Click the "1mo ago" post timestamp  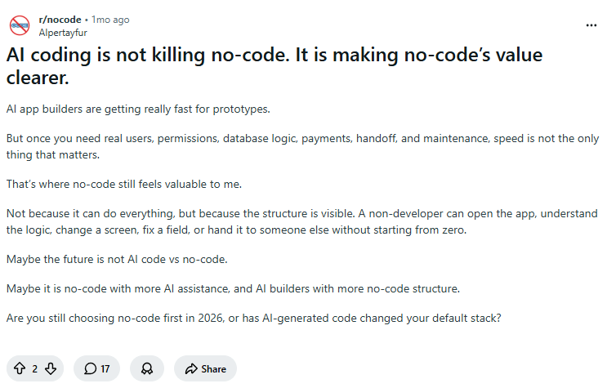click(x=110, y=20)
